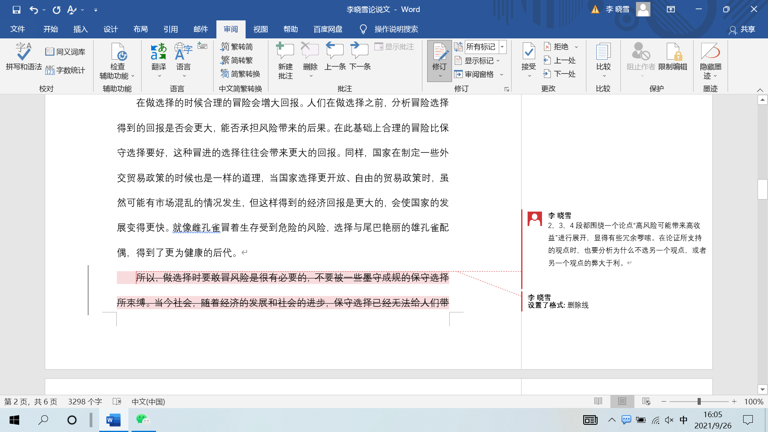Screen dimensions: 768x432
Task: Open the File (文件) tab
Action: coord(18,29)
